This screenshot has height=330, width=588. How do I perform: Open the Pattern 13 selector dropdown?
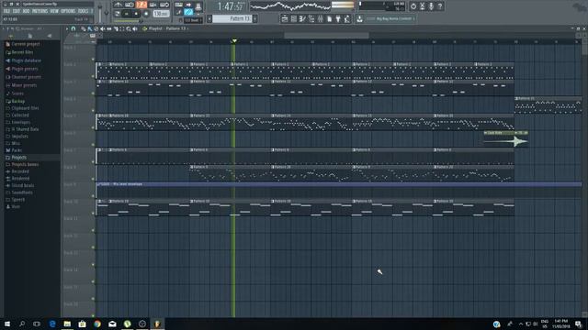point(232,18)
